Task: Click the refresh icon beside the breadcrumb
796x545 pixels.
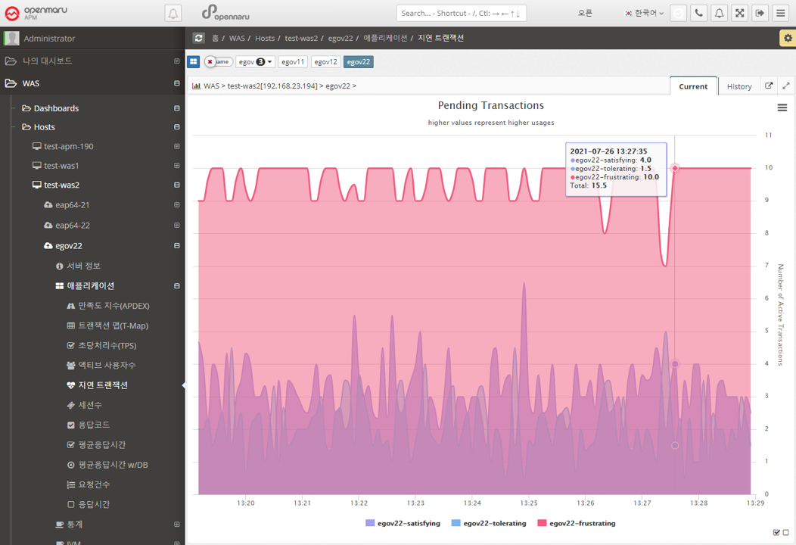Action: click(198, 38)
